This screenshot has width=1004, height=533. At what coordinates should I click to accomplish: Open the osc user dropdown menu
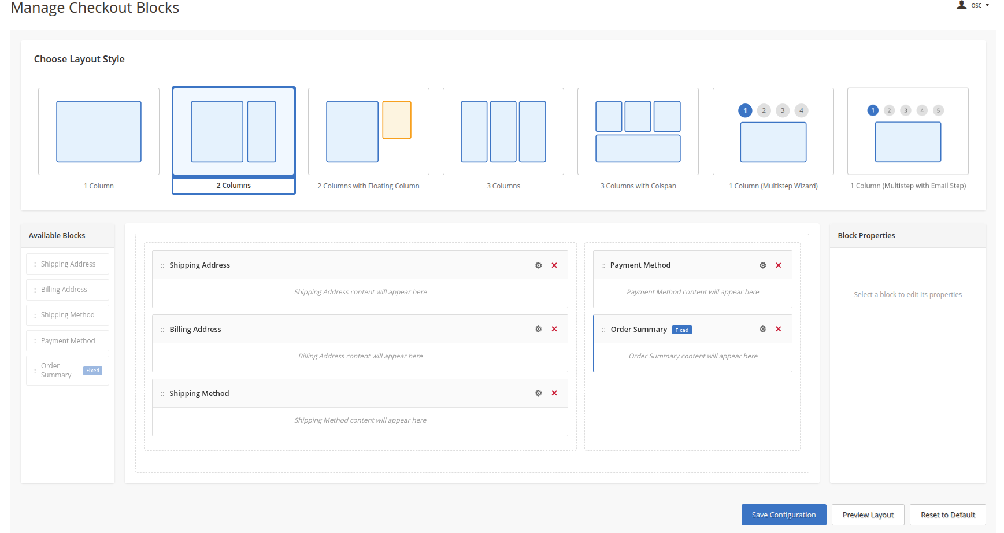coord(980,5)
